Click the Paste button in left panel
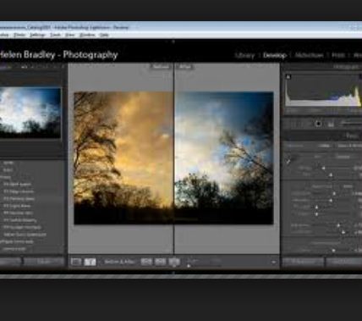362x321 pixels. pyautogui.click(x=44, y=262)
